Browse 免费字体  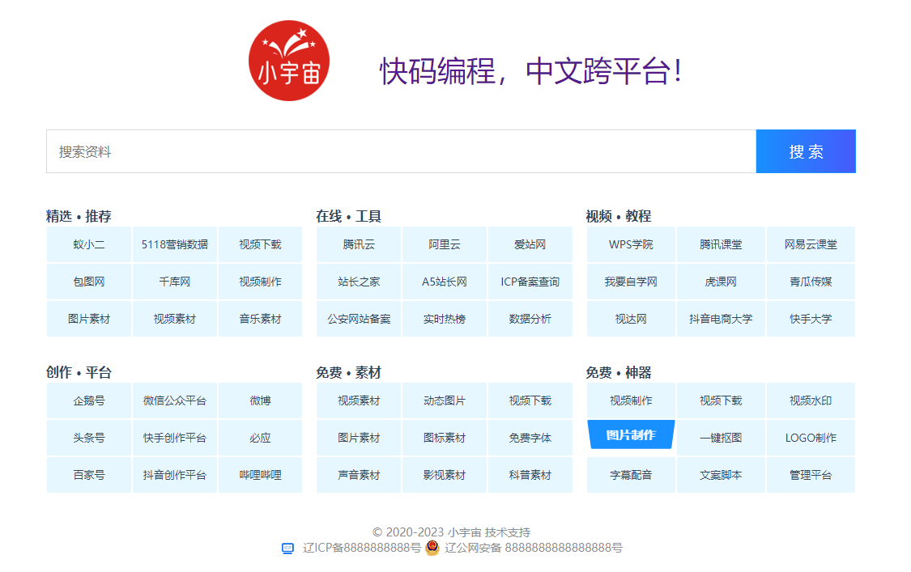tap(530, 438)
